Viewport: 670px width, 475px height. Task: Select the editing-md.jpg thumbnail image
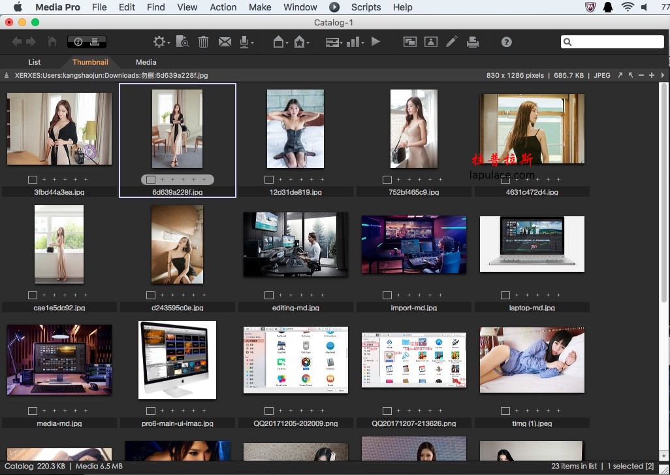(295, 244)
